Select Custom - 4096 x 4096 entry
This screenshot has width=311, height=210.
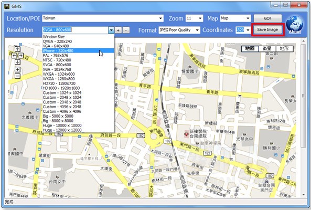(x=78, y=111)
